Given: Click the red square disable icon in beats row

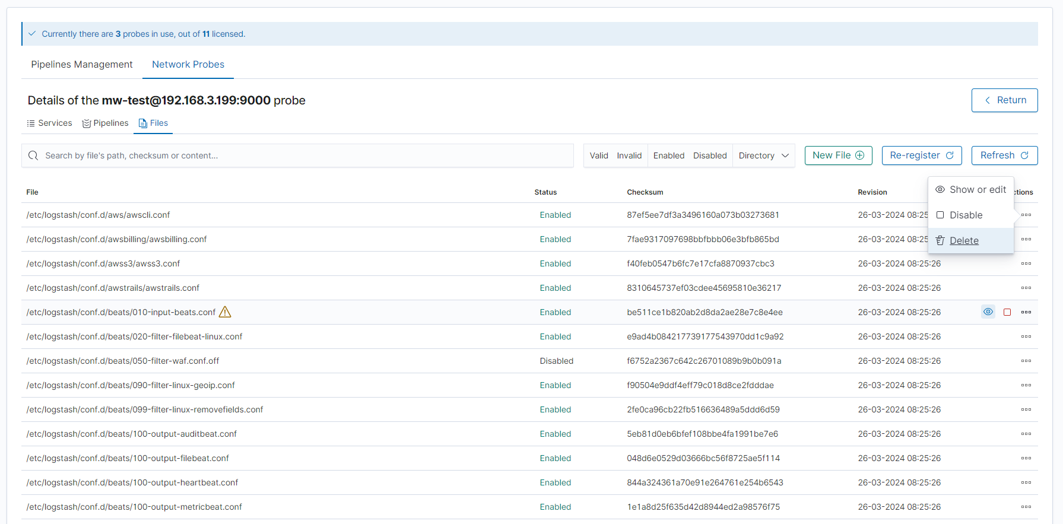Looking at the screenshot, I should pos(1007,312).
